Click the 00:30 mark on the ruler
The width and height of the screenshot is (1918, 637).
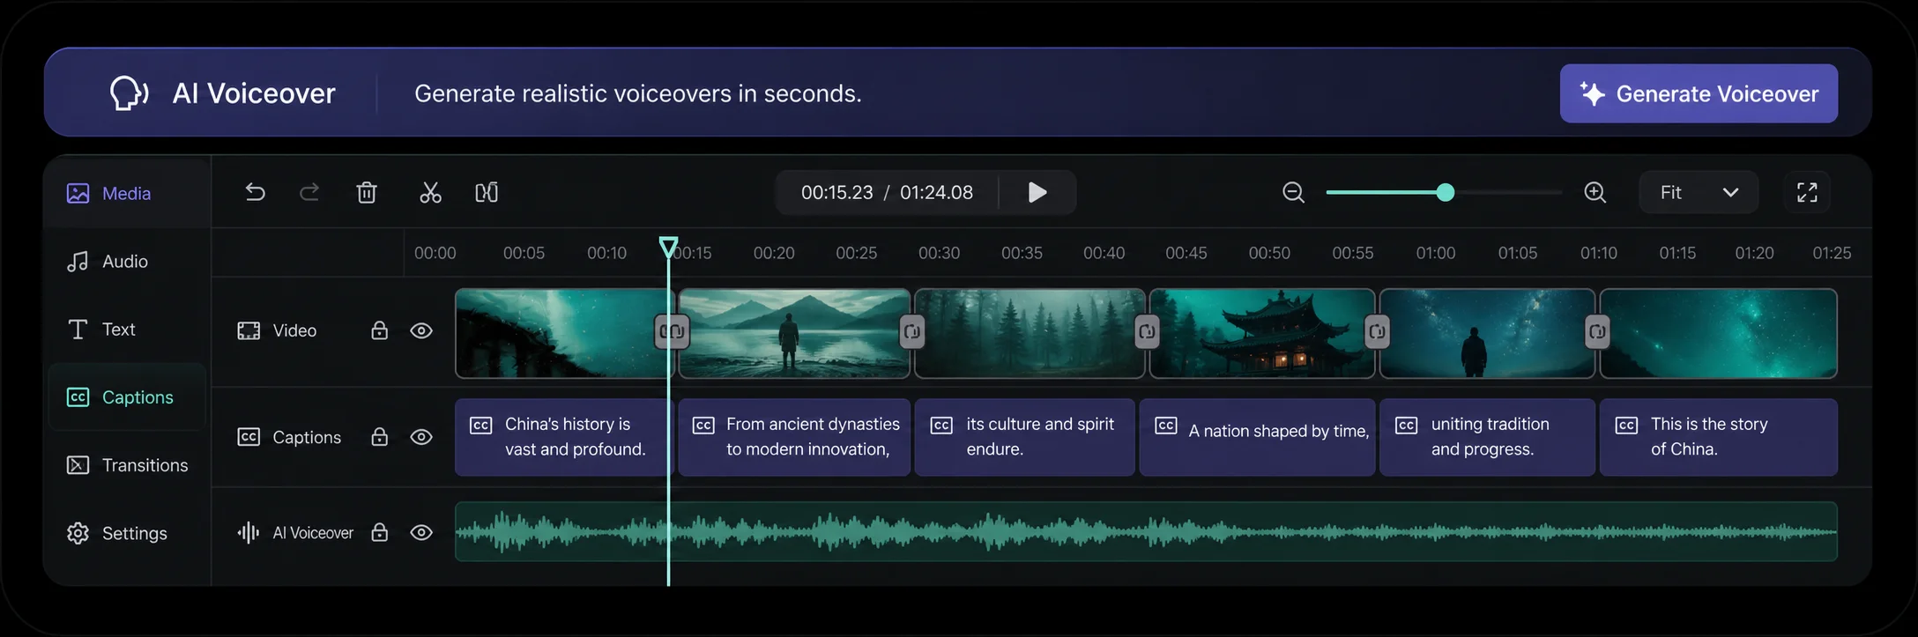click(939, 253)
